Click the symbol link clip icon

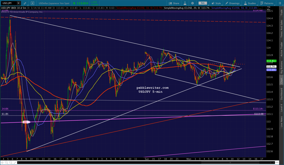[25, 3]
